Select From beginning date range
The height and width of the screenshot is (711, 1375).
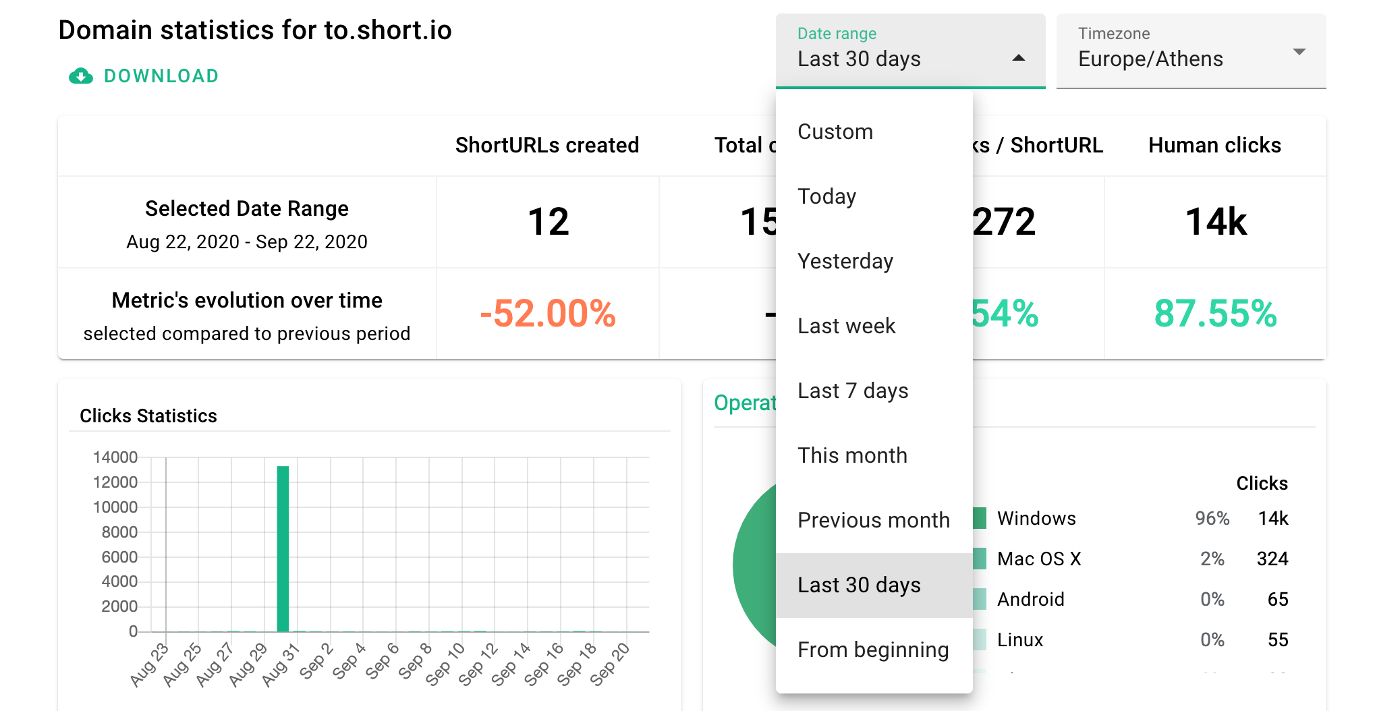(873, 650)
